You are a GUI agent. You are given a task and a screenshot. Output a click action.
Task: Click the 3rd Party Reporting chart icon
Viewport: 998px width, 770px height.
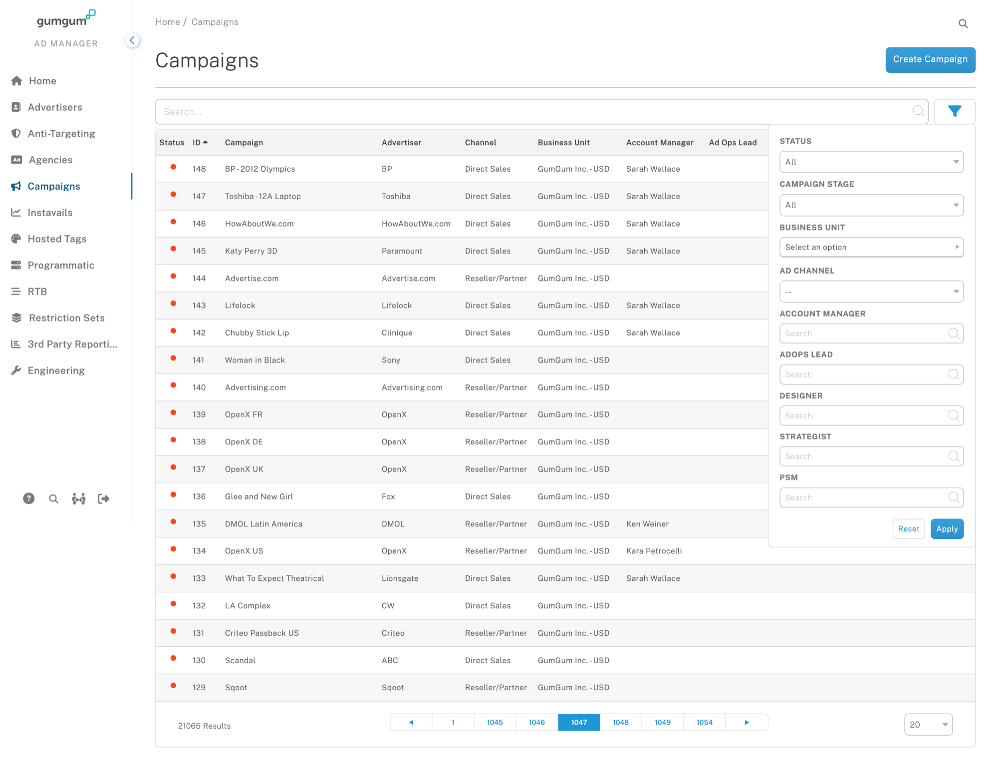pos(16,344)
